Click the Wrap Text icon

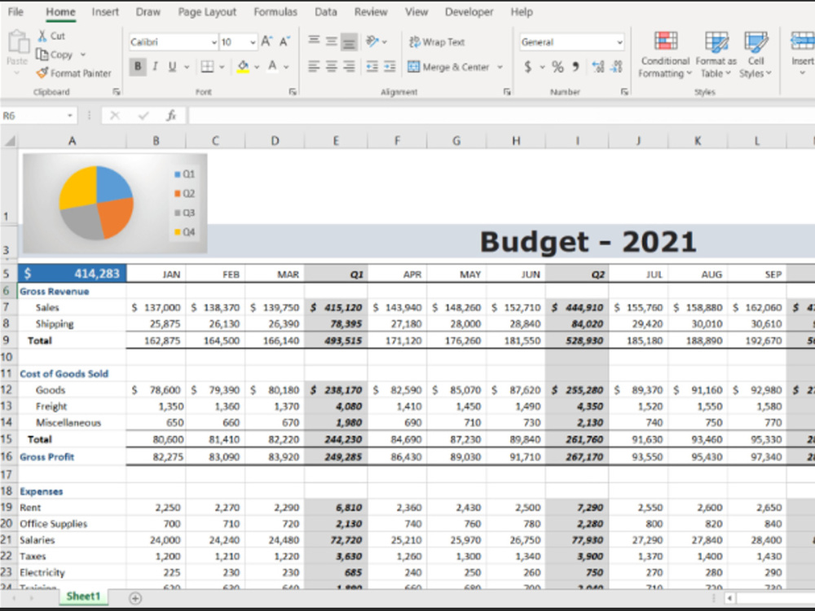414,42
